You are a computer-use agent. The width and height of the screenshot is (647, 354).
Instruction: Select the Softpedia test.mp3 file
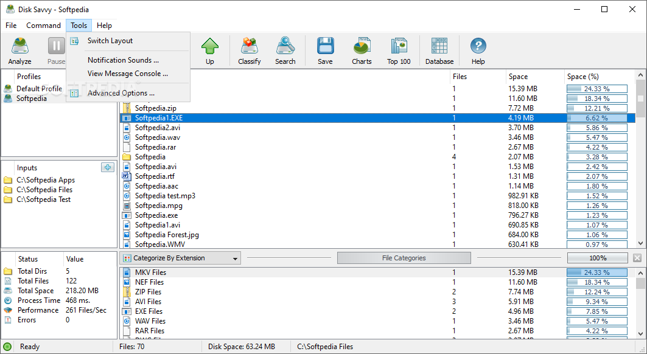pyautogui.click(x=165, y=196)
